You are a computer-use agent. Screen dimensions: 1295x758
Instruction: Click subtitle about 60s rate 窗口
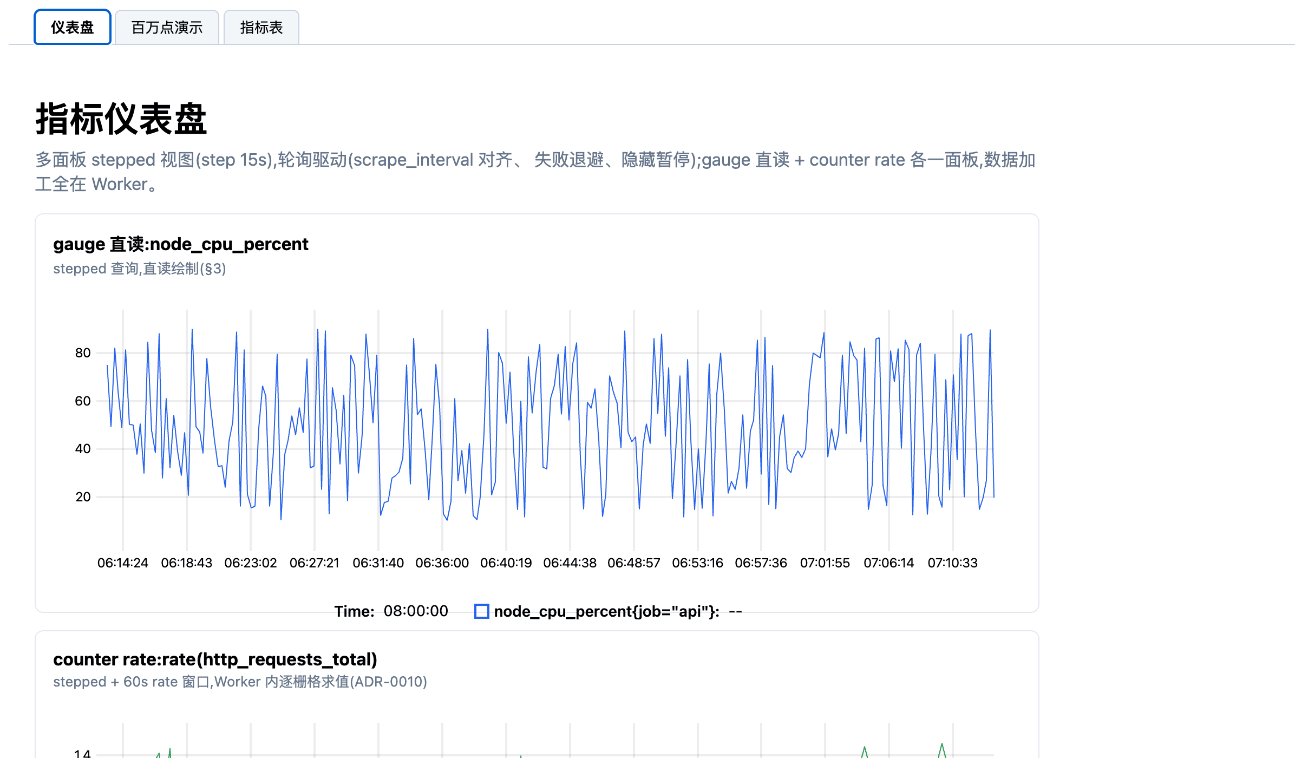[240, 682]
